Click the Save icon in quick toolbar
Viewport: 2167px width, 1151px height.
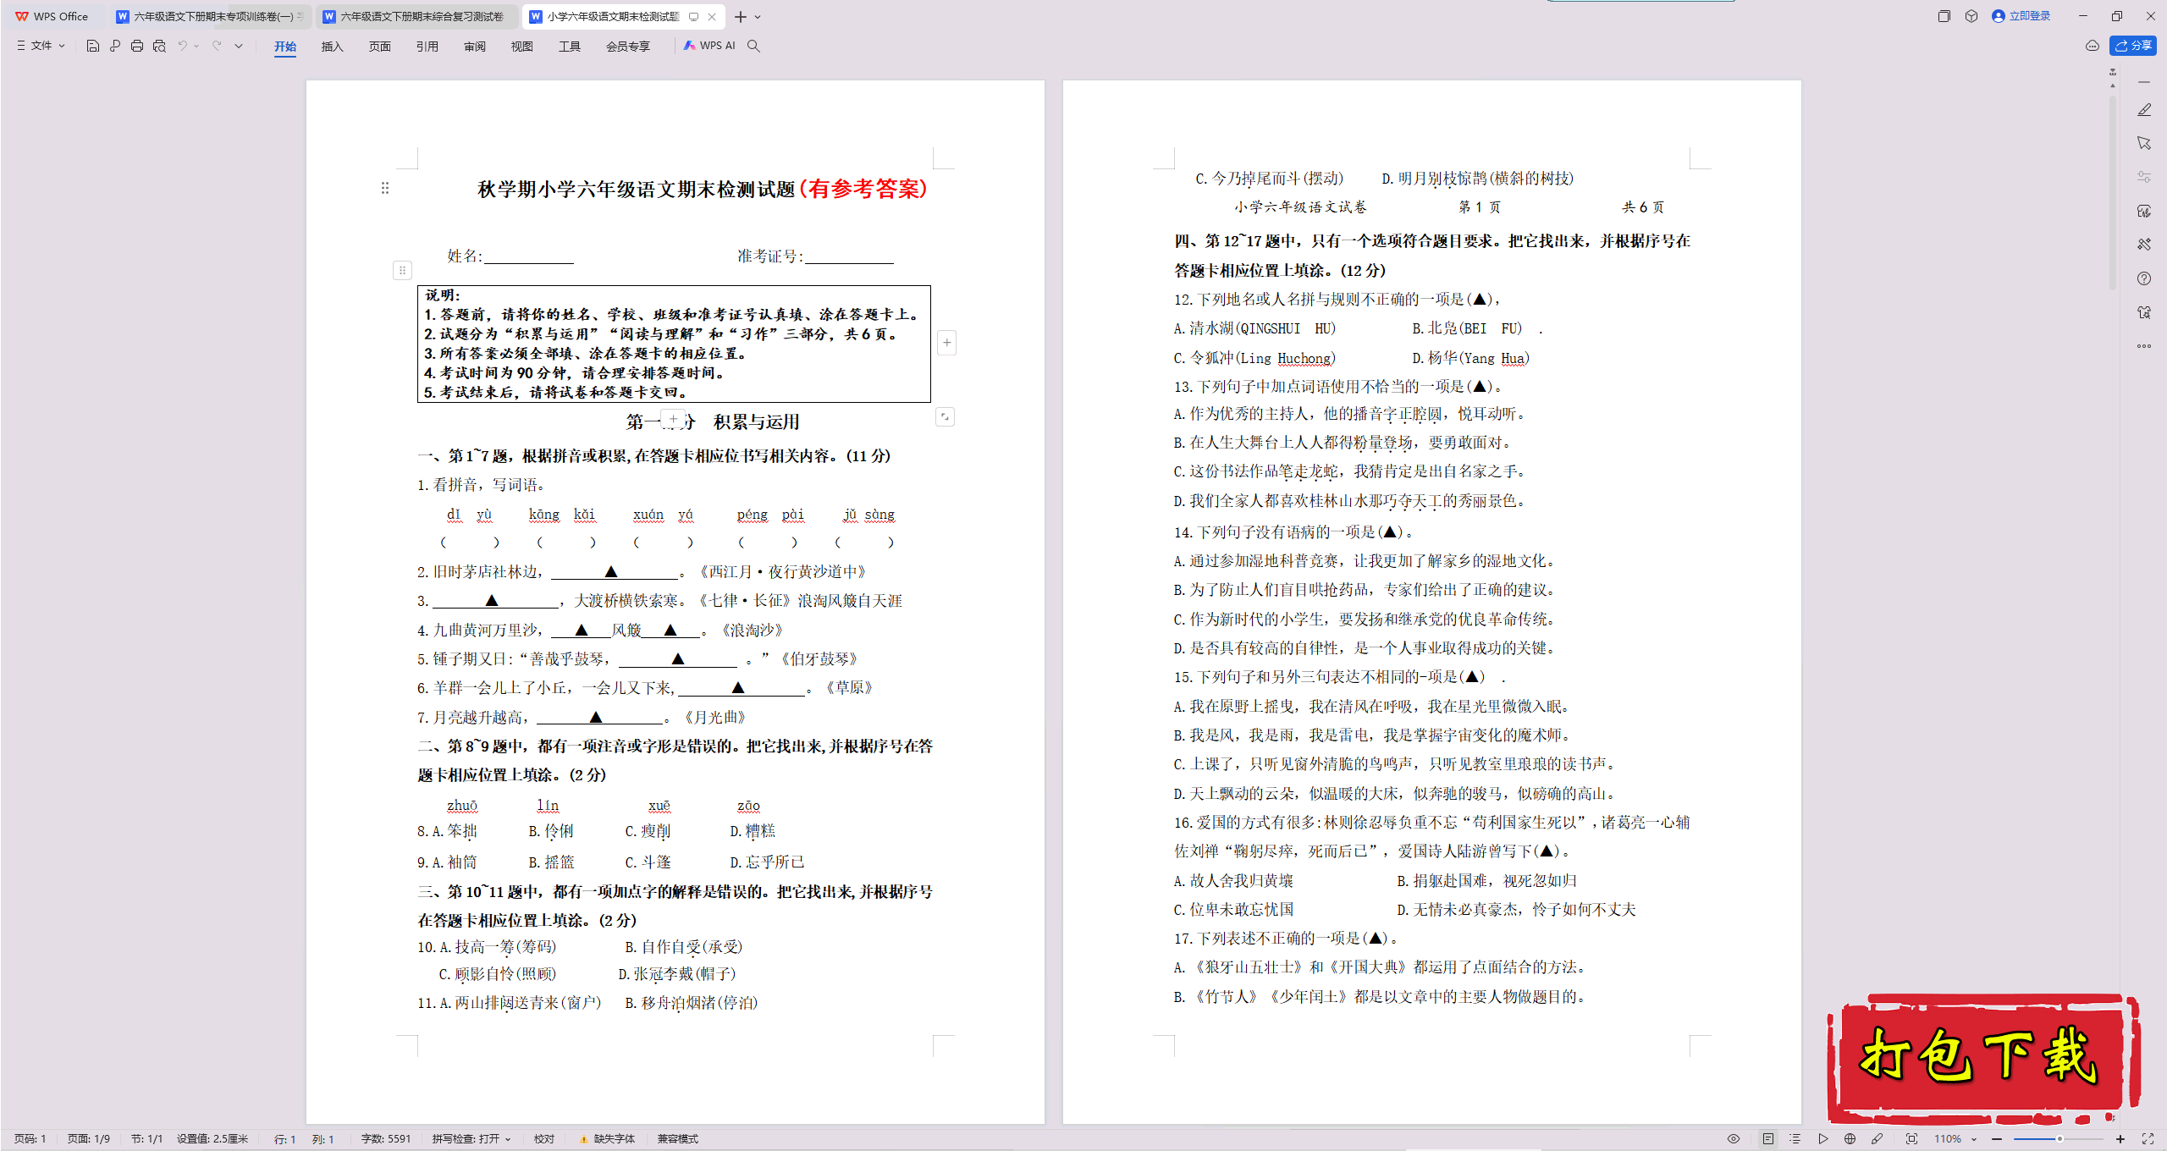point(93,46)
